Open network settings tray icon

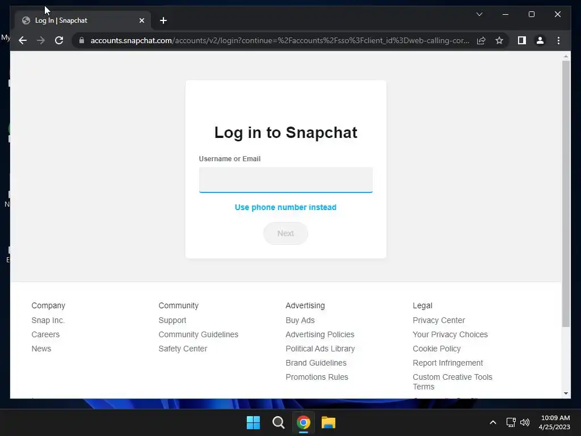pos(511,422)
